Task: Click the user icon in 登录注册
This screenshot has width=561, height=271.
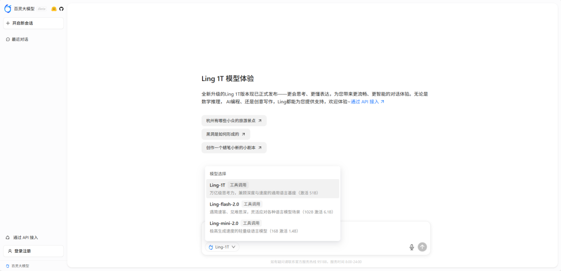Action: (x=10, y=251)
